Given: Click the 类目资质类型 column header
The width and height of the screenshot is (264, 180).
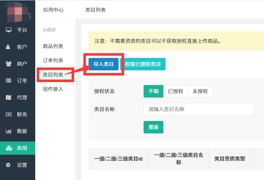Looking at the screenshot, I should (x=229, y=159).
